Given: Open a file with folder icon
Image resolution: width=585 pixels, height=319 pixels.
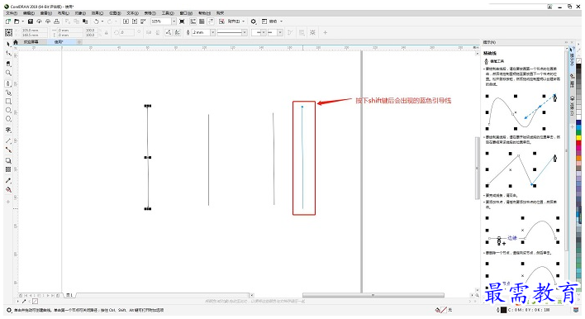Looking at the screenshot, I should [x=17, y=21].
